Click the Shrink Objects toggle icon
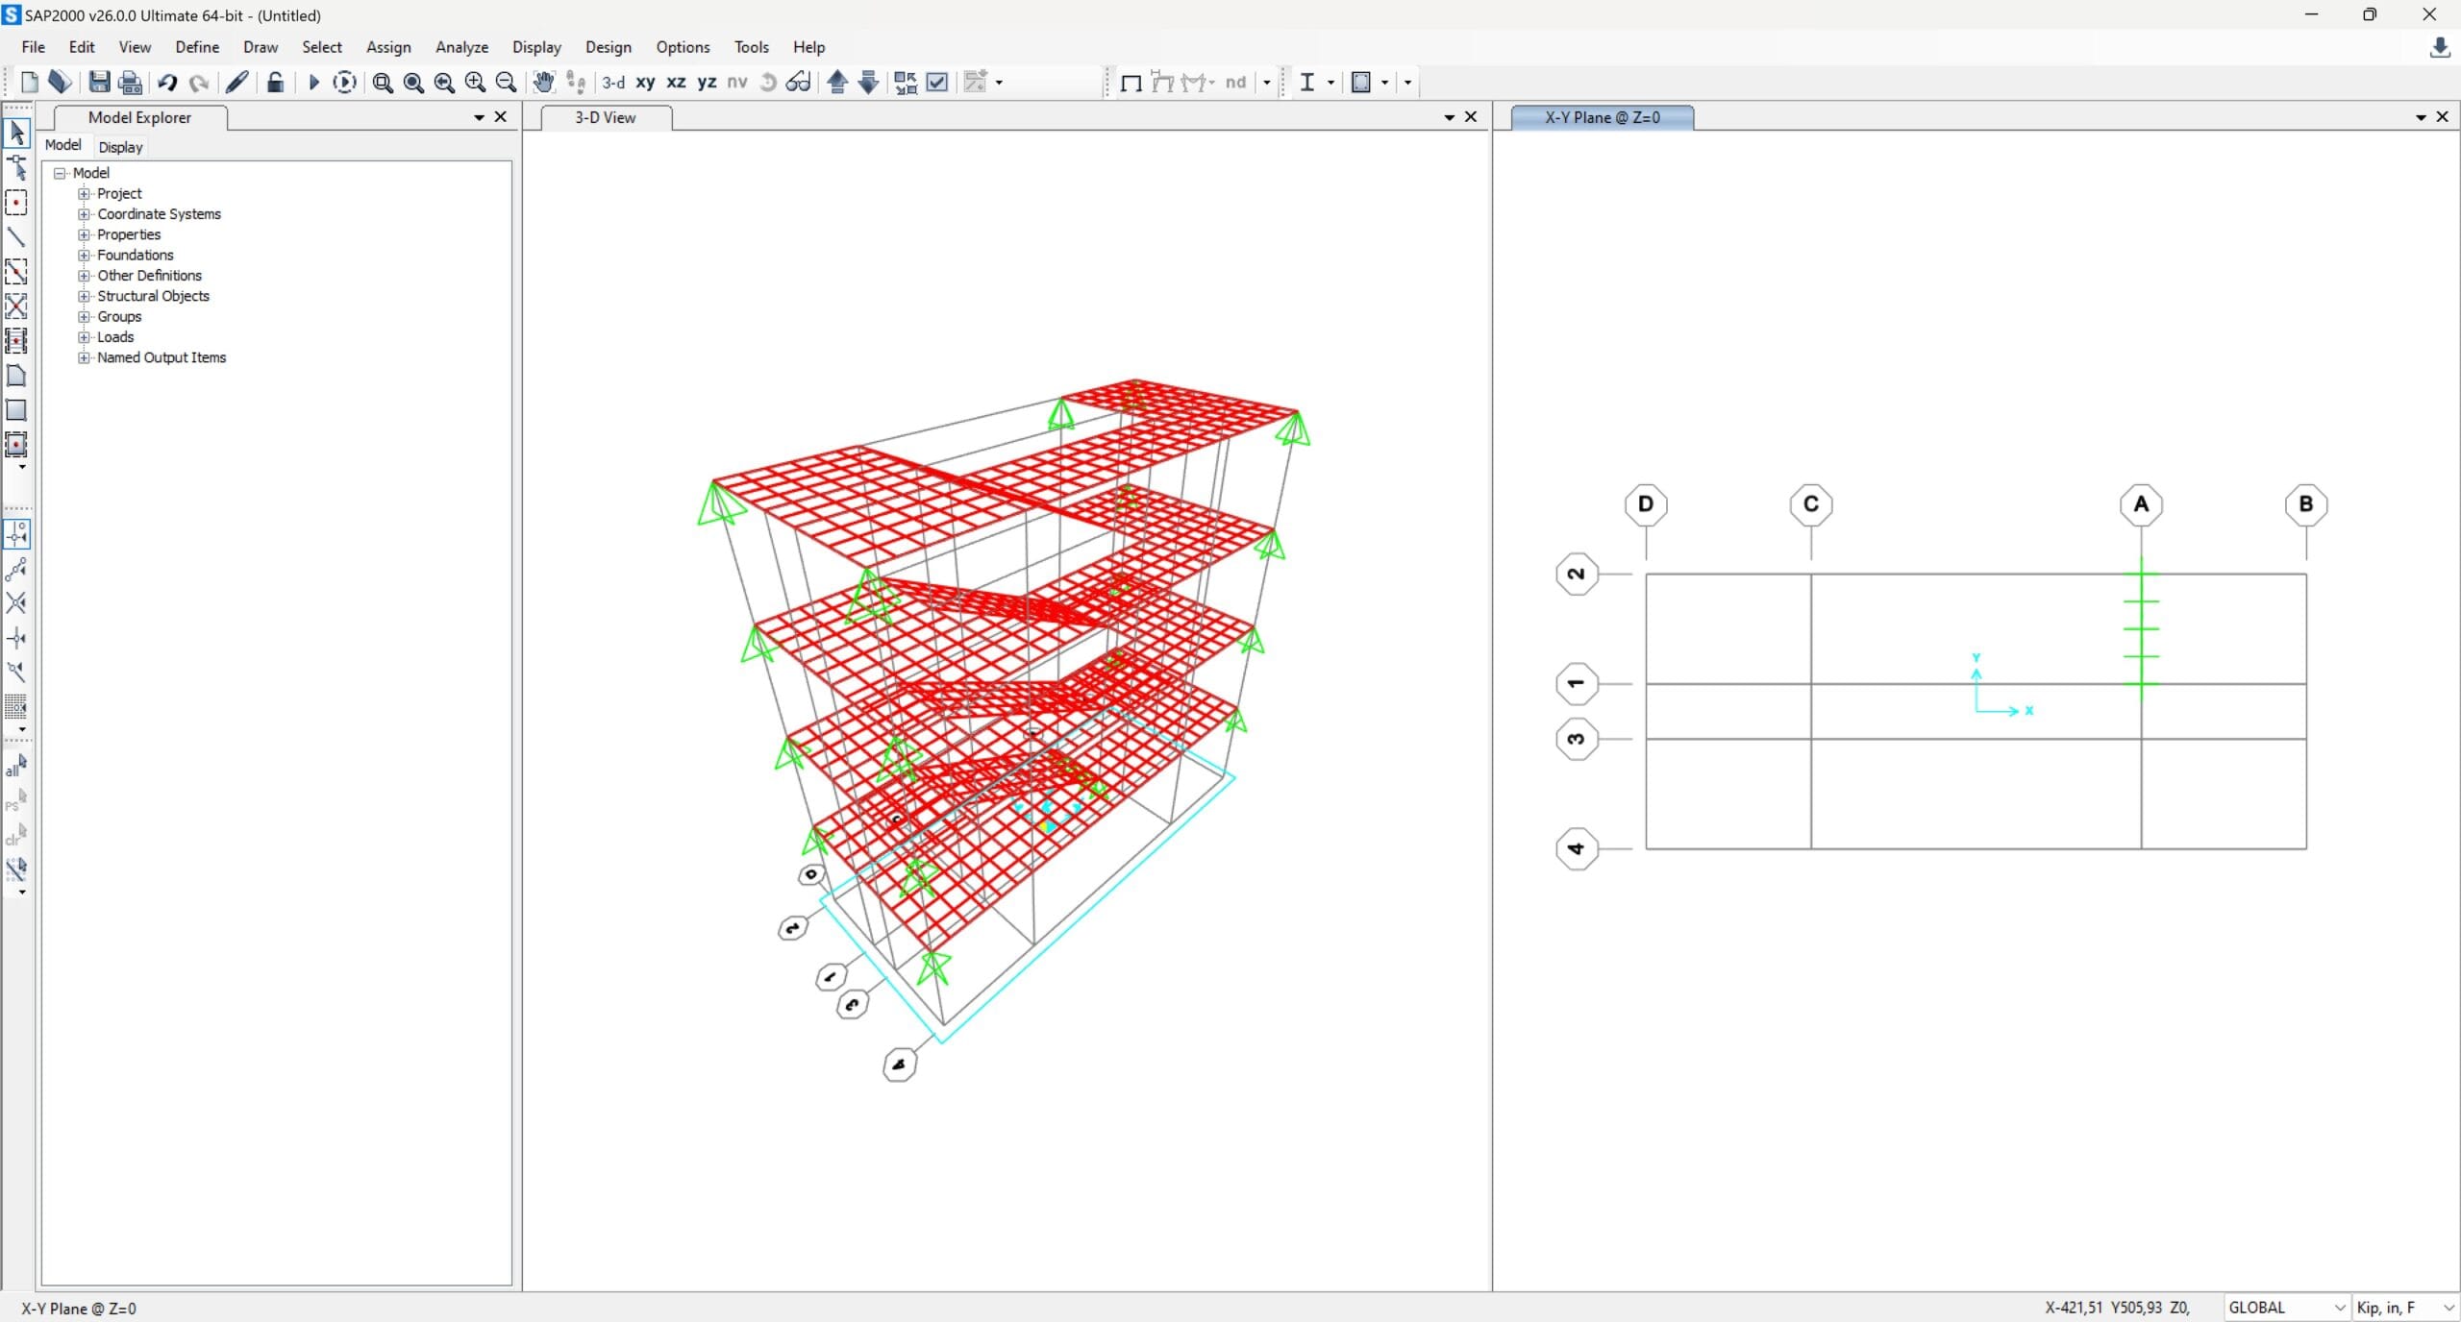Image resolution: width=2461 pixels, height=1322 pixels. click(906, 83)
